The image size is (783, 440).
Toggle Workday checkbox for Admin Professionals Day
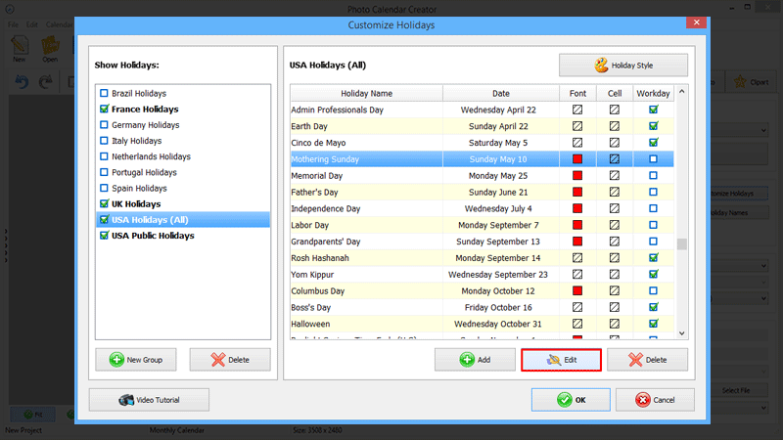coord(653,110)
